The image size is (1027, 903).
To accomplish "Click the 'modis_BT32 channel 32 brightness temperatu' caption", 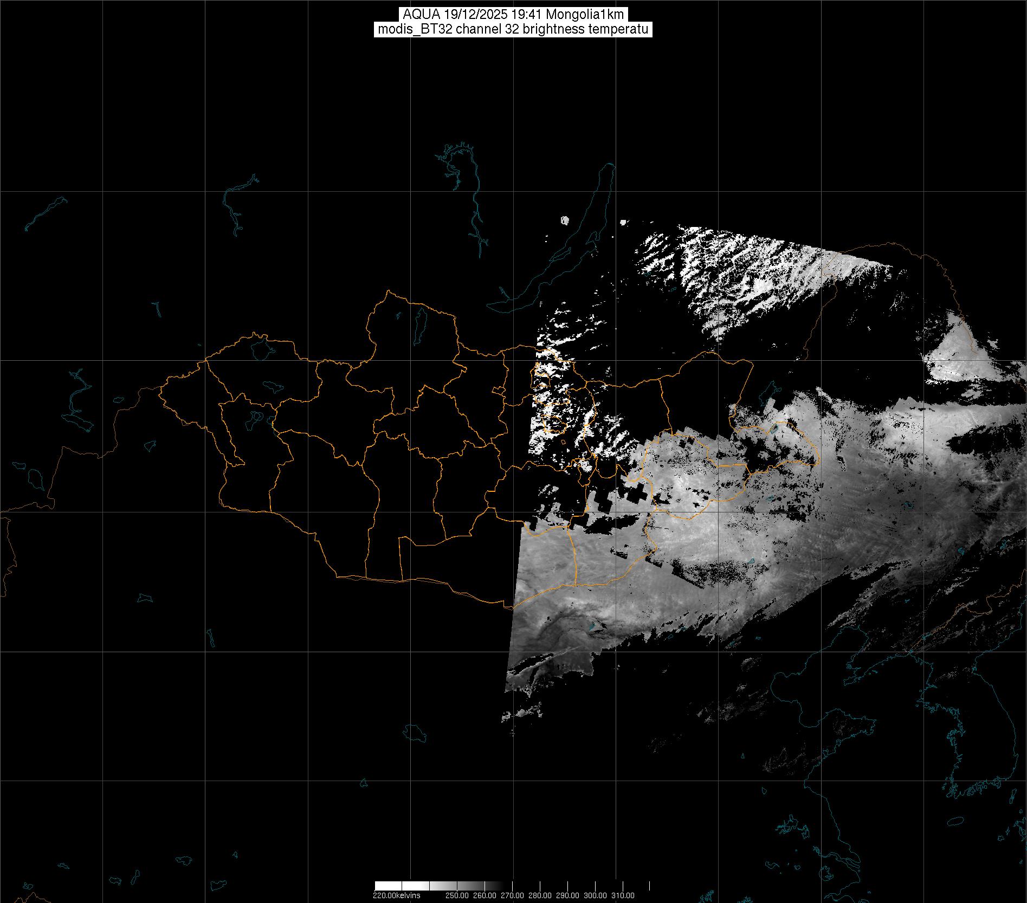I will pyautogui.click(x=513, y=29).
